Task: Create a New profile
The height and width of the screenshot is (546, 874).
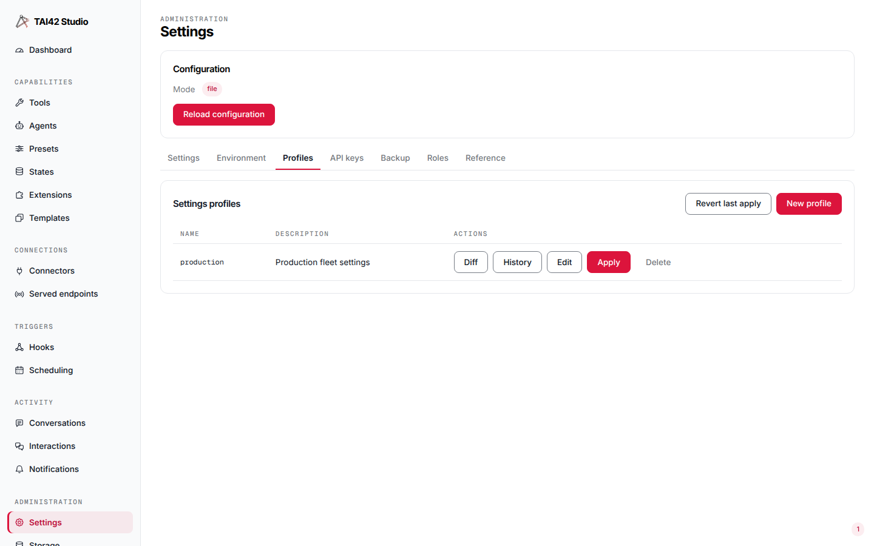Action: pyautogui.click(x=808, y=204)
